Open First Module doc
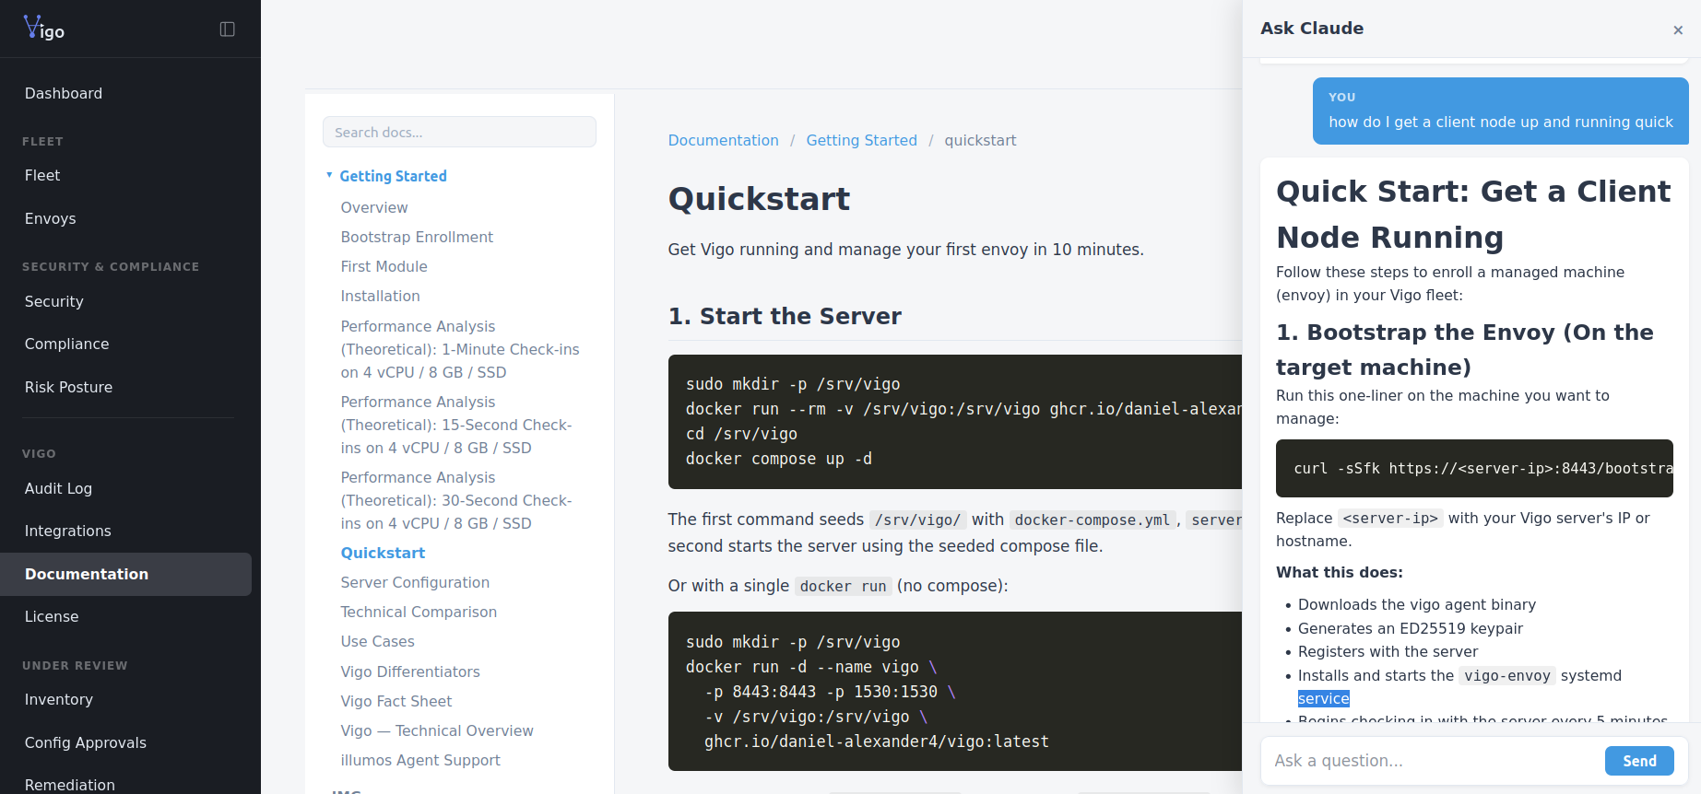 384,266
